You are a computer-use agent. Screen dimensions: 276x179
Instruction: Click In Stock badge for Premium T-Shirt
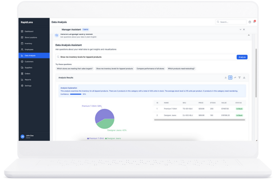click(239, 109)
